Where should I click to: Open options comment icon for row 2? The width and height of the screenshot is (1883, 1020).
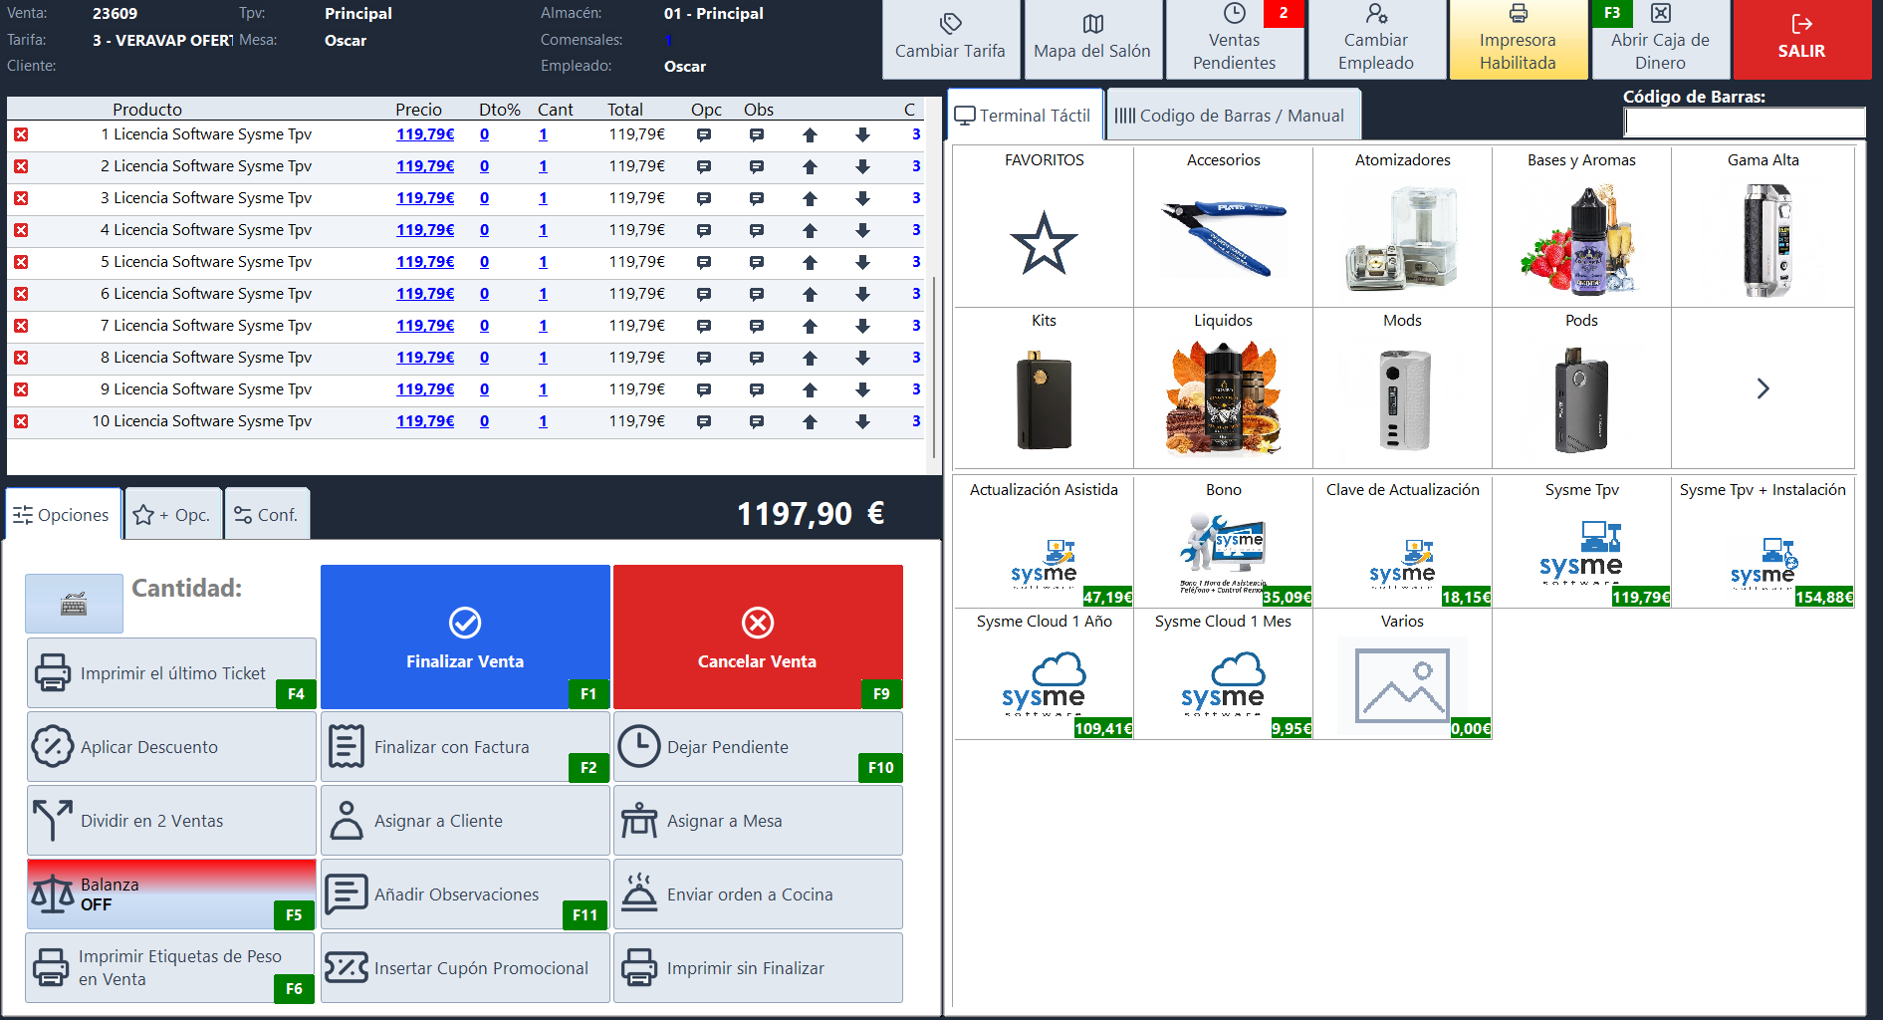coord(704,166)
